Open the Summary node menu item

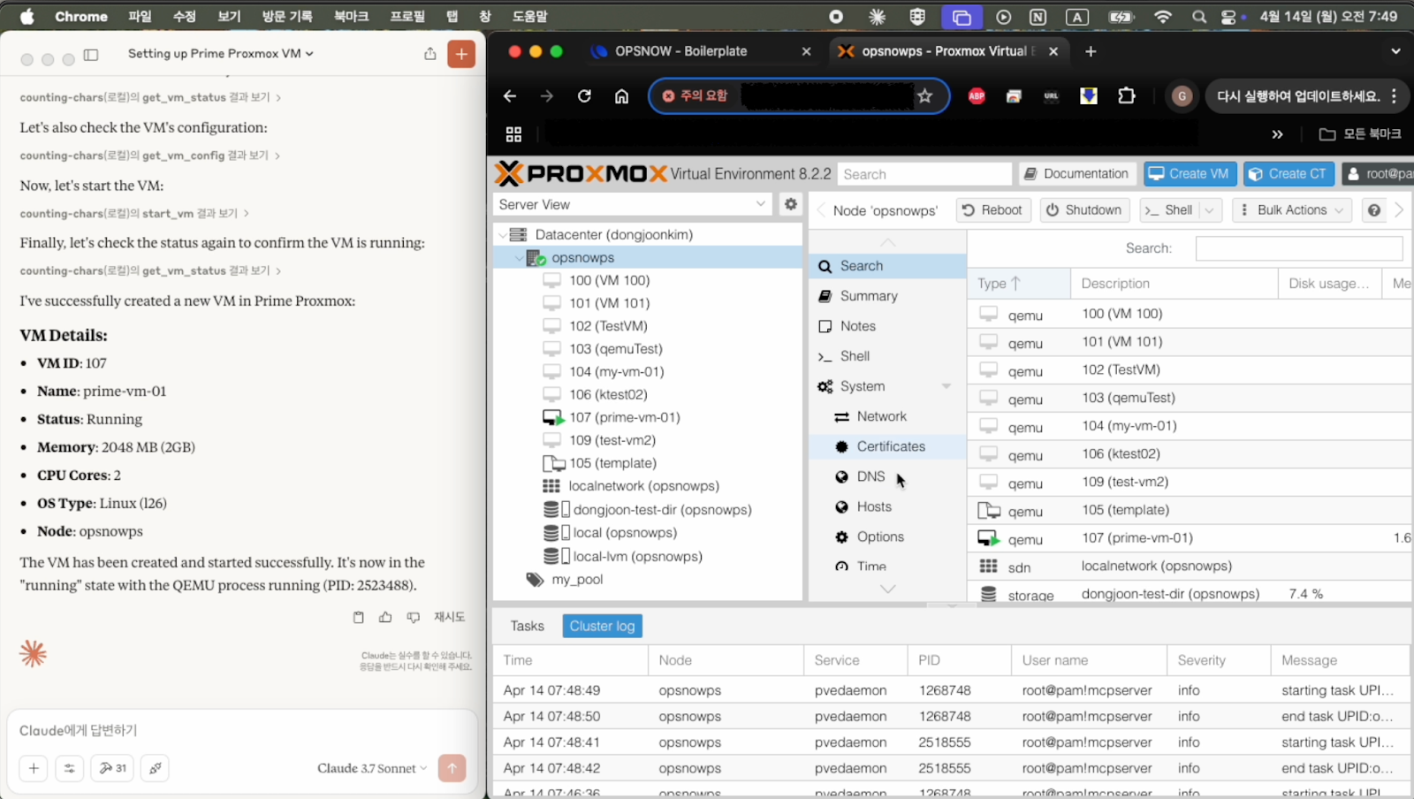pyautogui.click(x=887, y=296)
